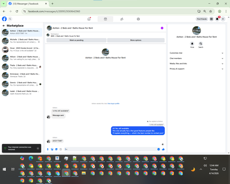Expand Chat members section
Screen dimensions: 230x184
196,58
